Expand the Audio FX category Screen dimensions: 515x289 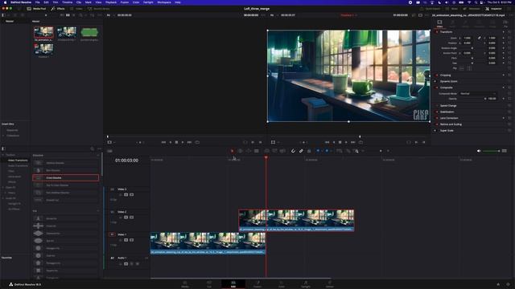[3, 198]
